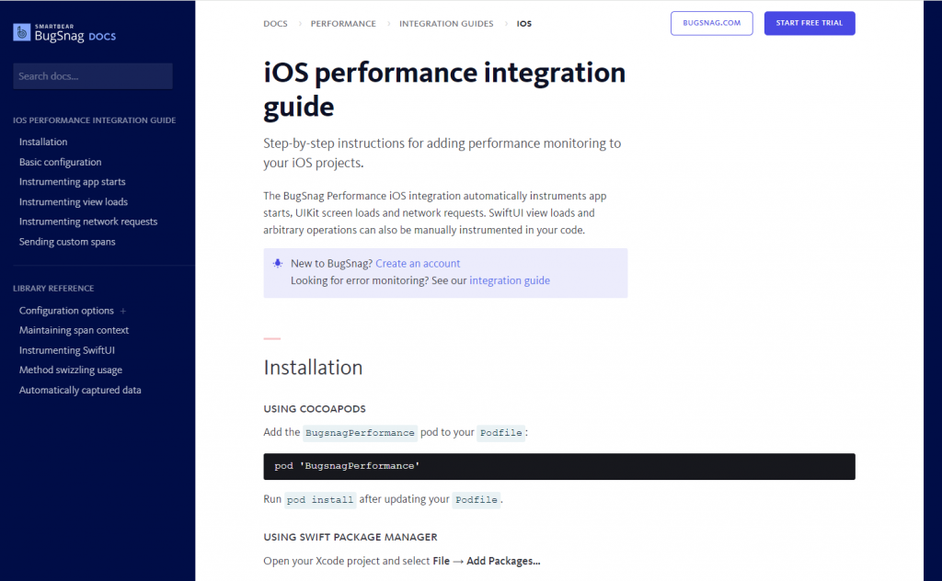Click the pod install inline code
This screenshot has height=581, width=942.
[320, 499]
